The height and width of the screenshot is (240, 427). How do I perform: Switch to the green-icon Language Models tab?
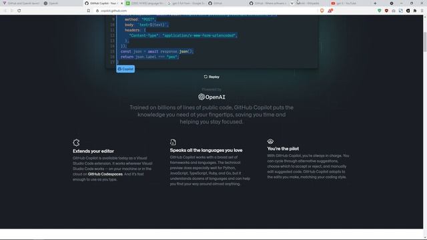145,3
